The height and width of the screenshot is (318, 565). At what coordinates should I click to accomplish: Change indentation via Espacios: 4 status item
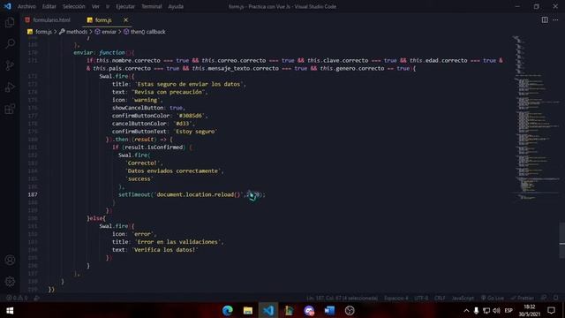(x=396, y=299)
